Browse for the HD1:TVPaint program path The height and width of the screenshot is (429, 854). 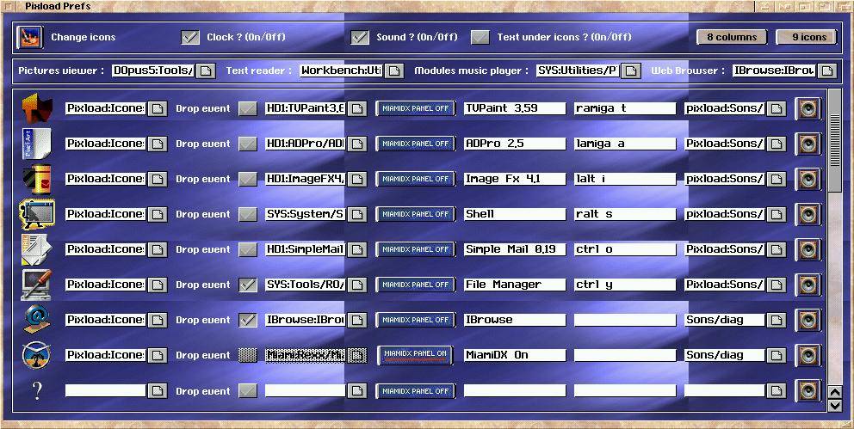(x=356, y=108)
